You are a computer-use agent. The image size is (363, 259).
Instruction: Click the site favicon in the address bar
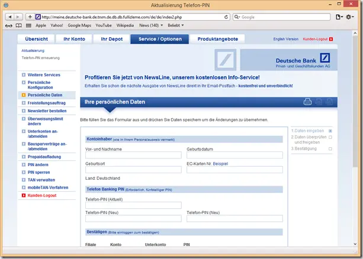[38, 17]
